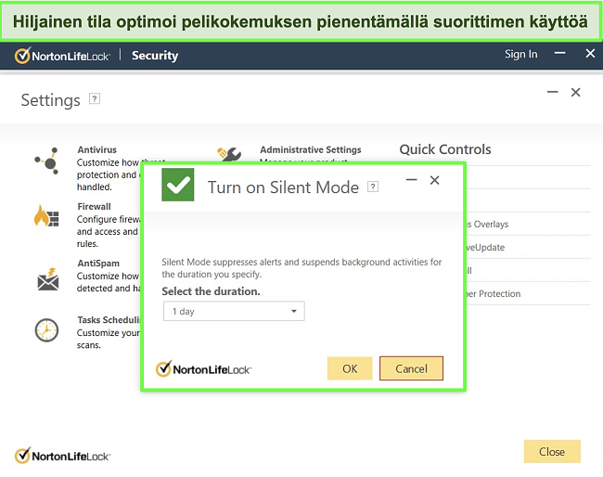Click NortonLifeLock logo inside Silent Mode dialog

203,369
